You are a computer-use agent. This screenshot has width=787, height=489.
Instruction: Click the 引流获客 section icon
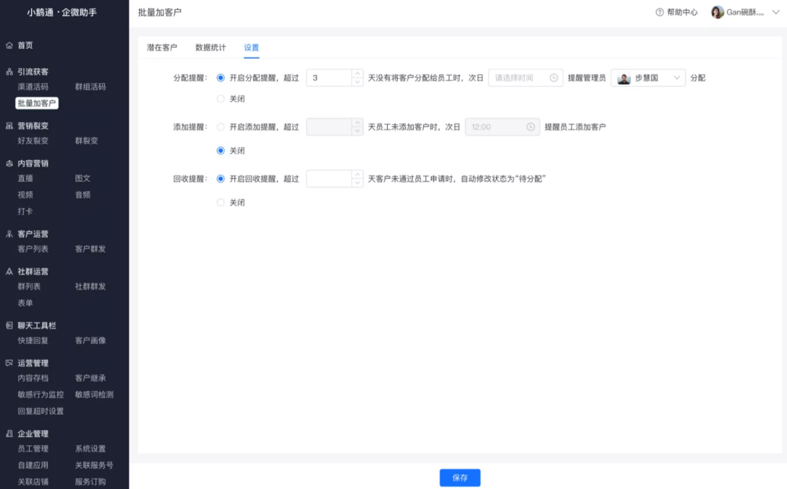(9, 72)
